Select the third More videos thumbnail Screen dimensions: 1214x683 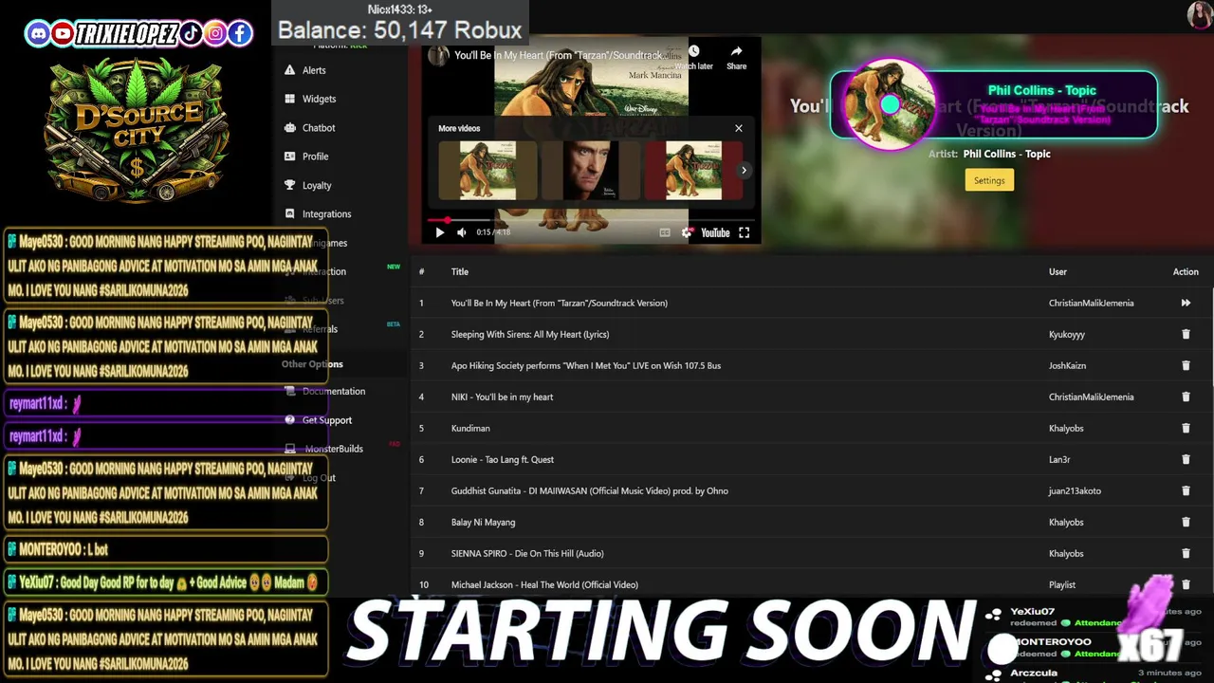[693, 171]
